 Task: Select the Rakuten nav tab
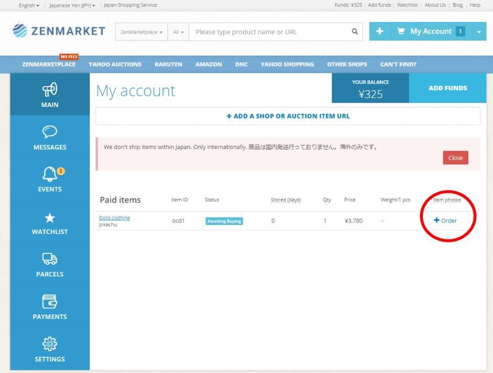pos(168,64)
